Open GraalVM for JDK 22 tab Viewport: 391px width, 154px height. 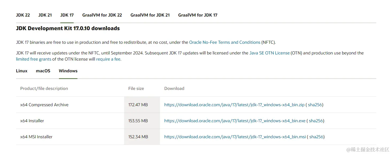point(102,15)
